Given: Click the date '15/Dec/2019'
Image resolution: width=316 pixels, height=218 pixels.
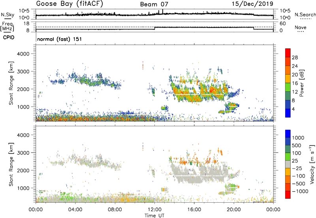Looking at the screenshot, I should click(x=252, y=4).
